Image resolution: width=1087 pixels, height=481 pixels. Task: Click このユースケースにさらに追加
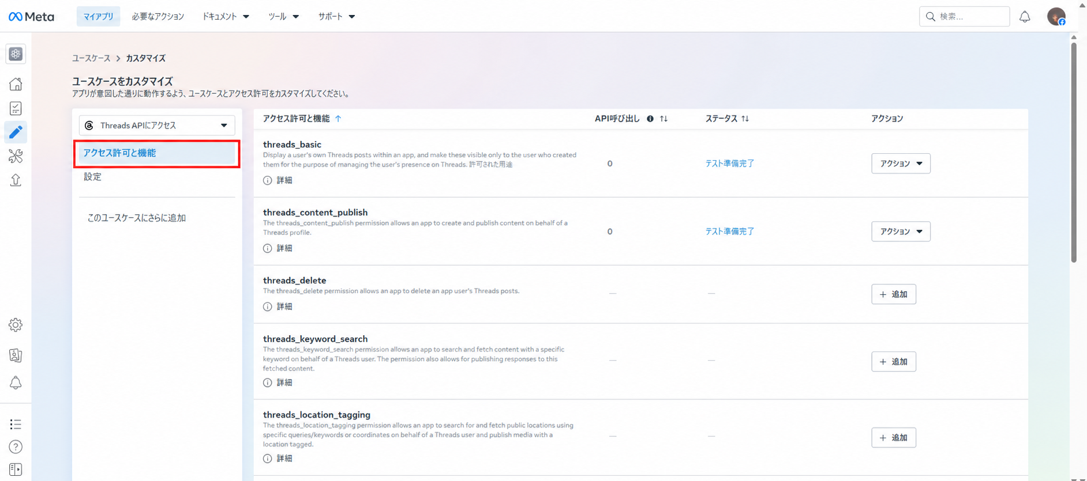click(x=137, y=218)
